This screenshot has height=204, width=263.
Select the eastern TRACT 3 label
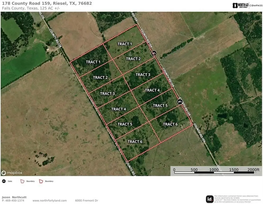tap(143, 75)
